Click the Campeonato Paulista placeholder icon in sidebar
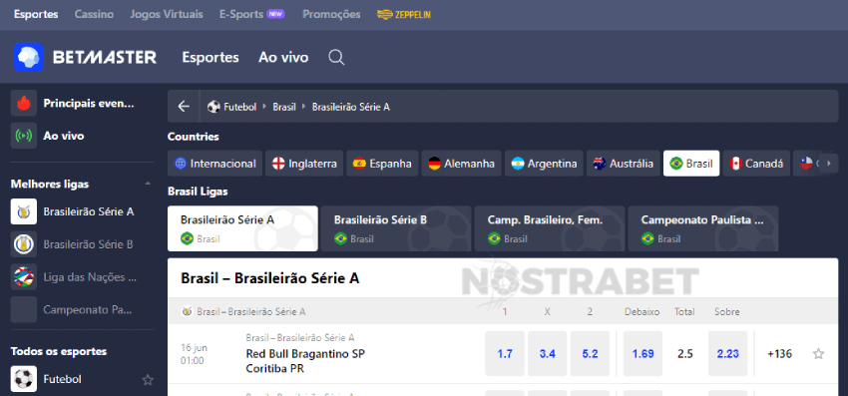848x396 pixels. (24, 310)
